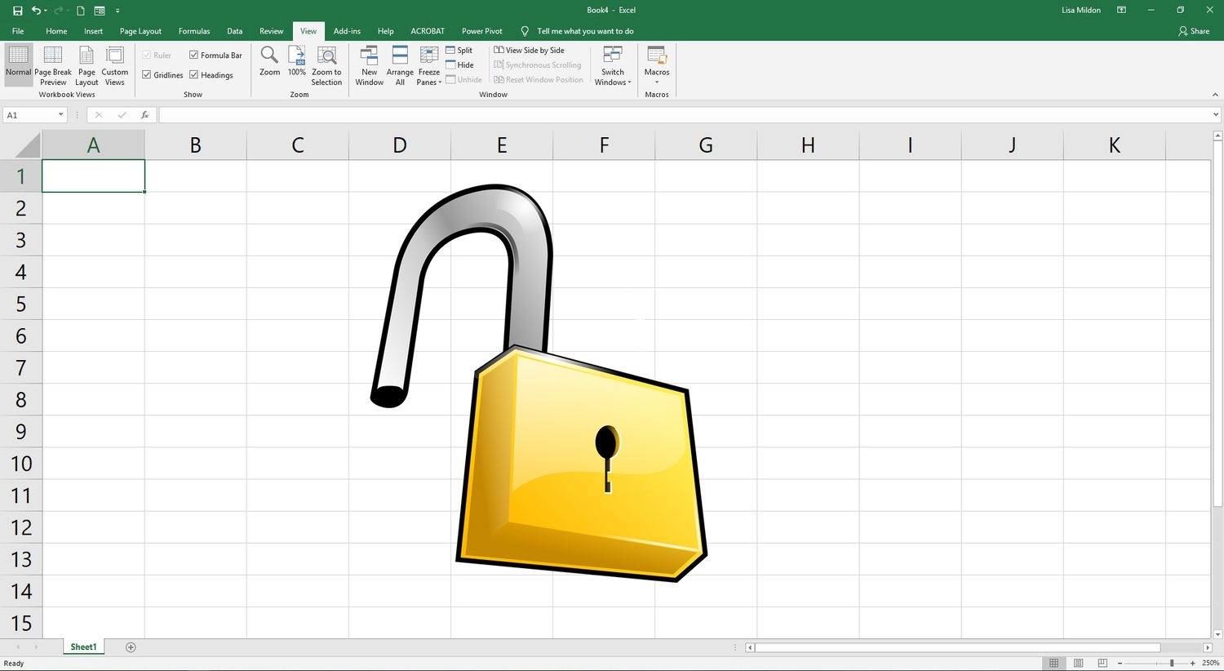Open the Page Layout ribbon tab
Viewport: 1224px width, 671px height.
(140, 31)
